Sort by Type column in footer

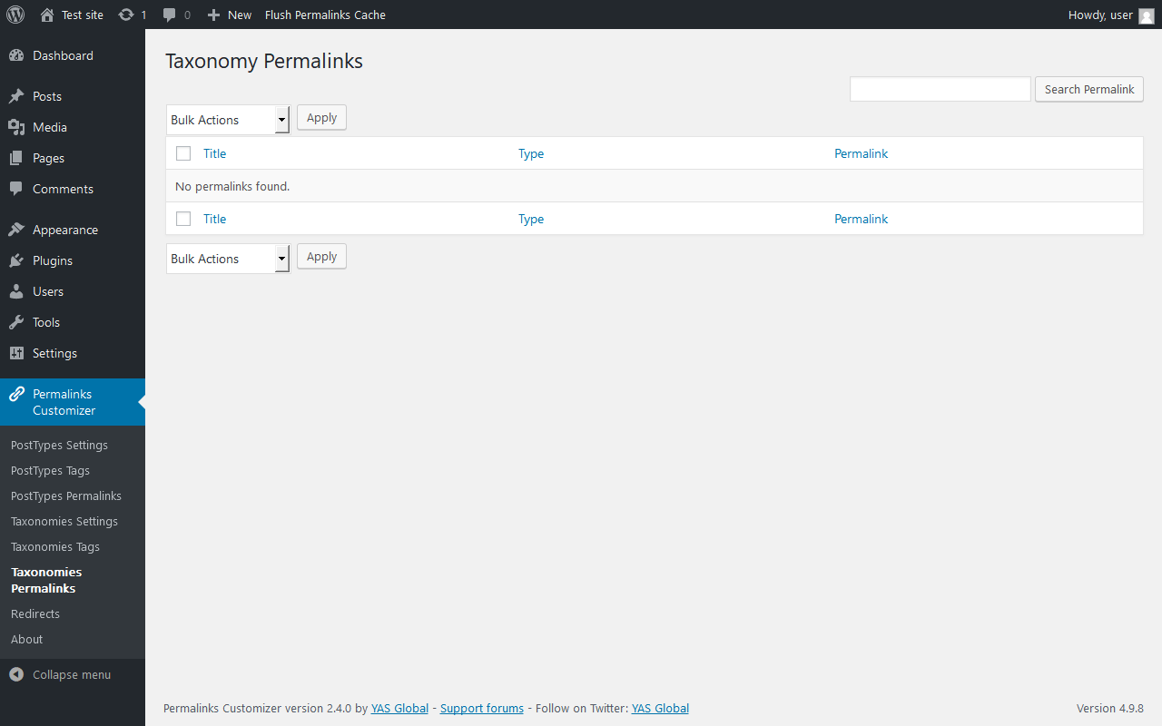click(531, 219)
